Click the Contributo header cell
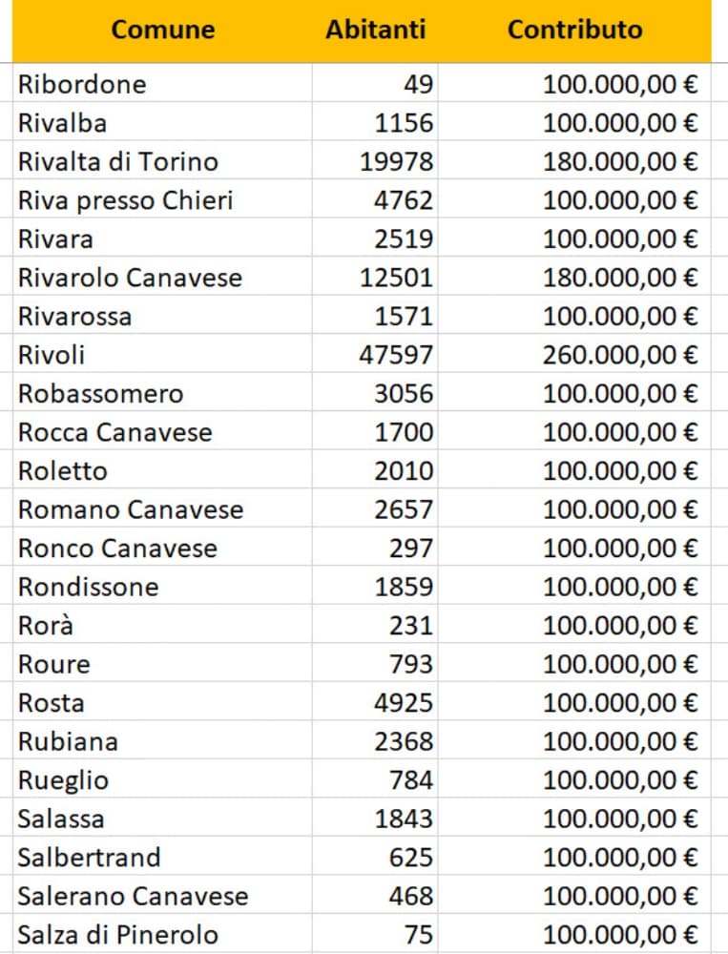This screenshot has height=954, width=728. coord(574,30)
